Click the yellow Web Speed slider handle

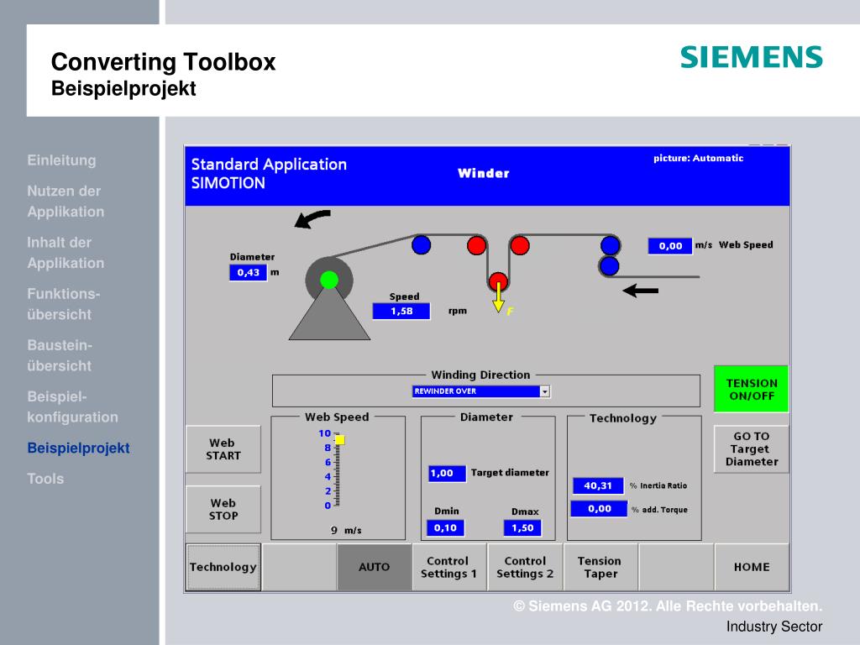point(339,440)
